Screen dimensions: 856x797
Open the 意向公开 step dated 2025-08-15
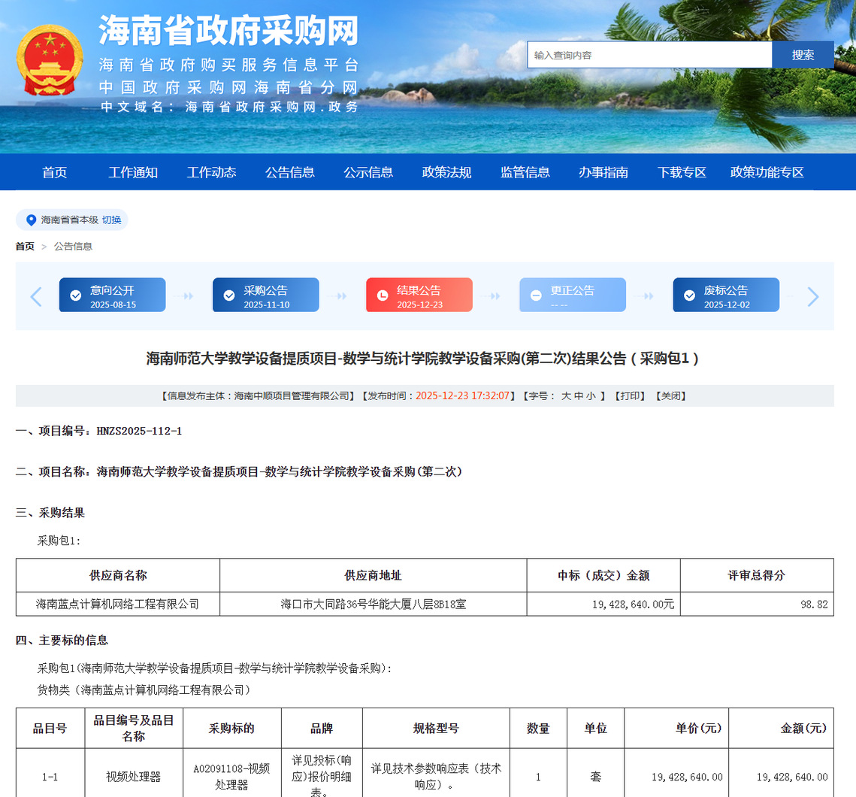pyautogui.click(x=112, y=295)
